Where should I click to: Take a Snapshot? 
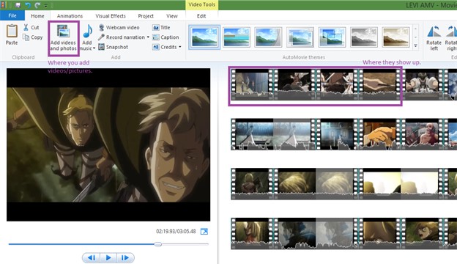point(113,47)
